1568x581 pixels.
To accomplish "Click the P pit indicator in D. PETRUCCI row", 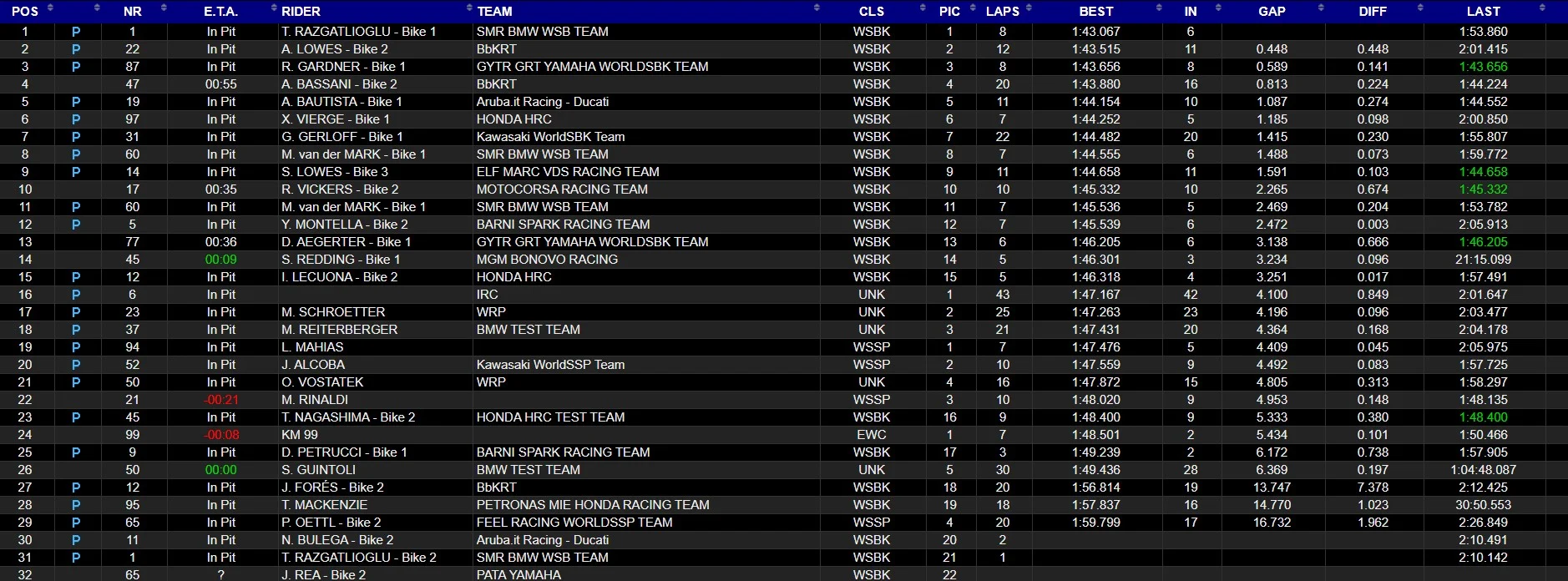I will pos(76,452).
